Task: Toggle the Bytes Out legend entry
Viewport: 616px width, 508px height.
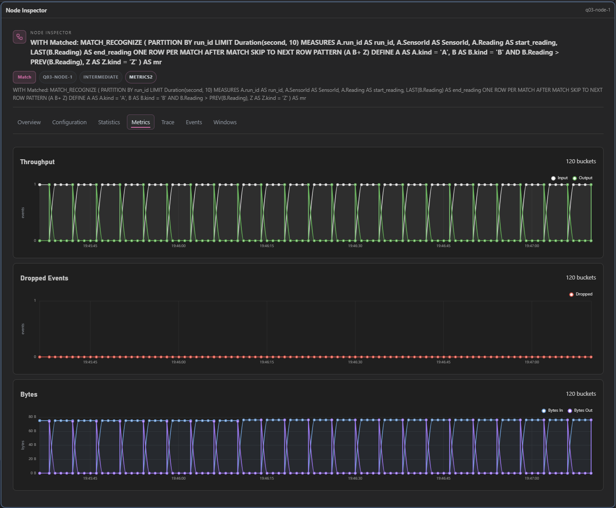Action: (x=580, y=410)
